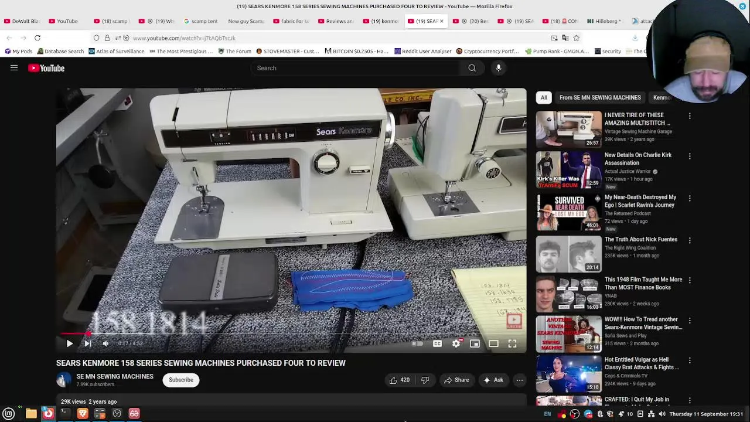This screenshot has height=422, width=750.
Task: Toggle the autoplay switch in the player
Action: tap(417, 343)
